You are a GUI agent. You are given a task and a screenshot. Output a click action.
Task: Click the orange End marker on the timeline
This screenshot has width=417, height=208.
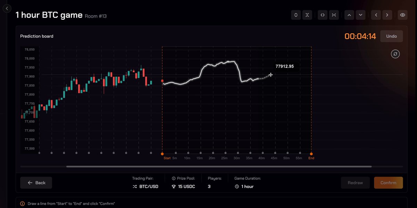tap(311, 154)
